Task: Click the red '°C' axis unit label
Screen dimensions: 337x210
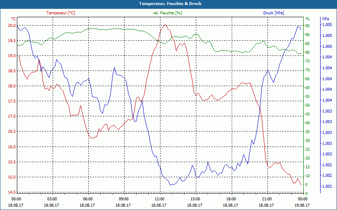Action: pyautogui.click(x=13, y=19)
